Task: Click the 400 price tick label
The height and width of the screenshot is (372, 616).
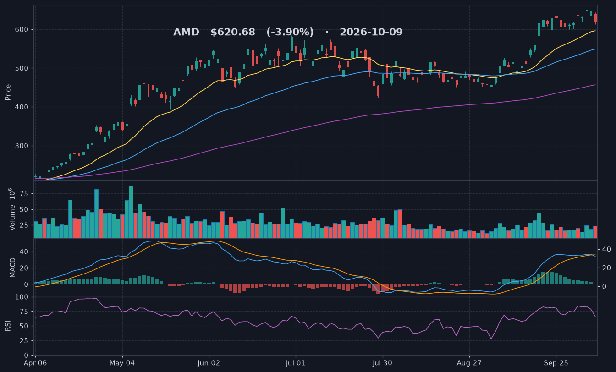Action: 22,107
